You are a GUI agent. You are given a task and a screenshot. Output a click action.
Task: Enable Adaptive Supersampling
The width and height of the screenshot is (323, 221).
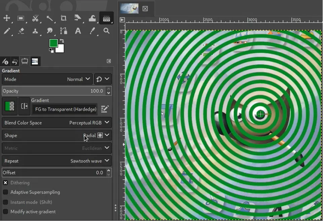[5, 192]
